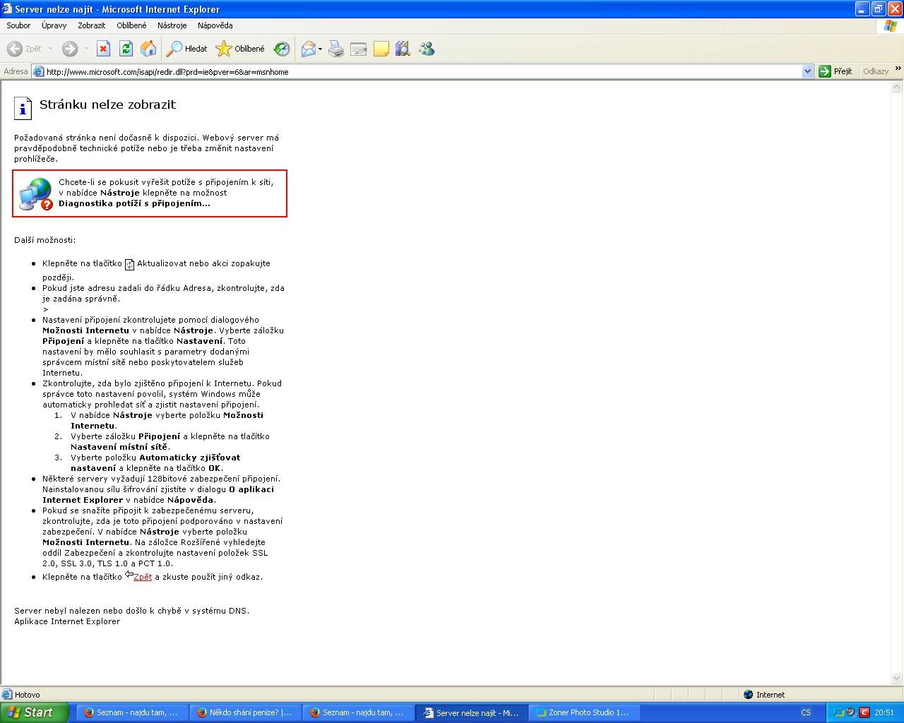Open the Research books icon

coord(403,49)
